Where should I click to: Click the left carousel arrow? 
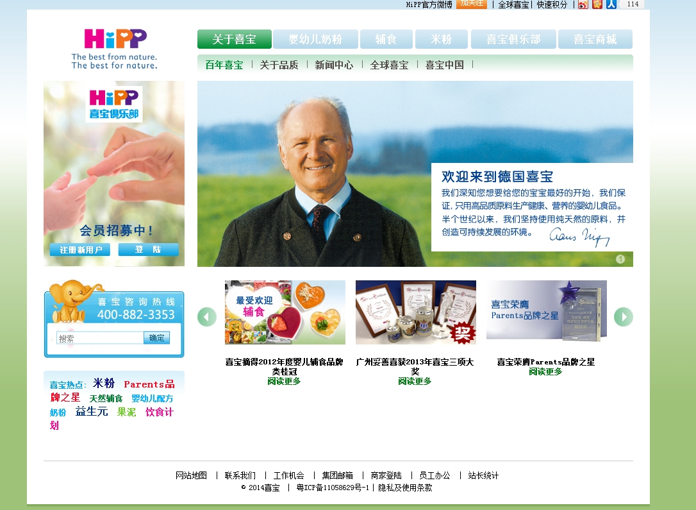(x=207, y=317)
